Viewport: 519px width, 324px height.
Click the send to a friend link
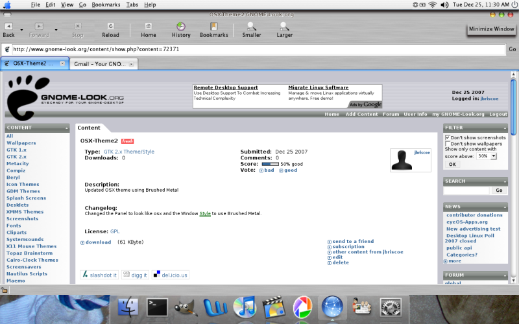pos(353,241)
